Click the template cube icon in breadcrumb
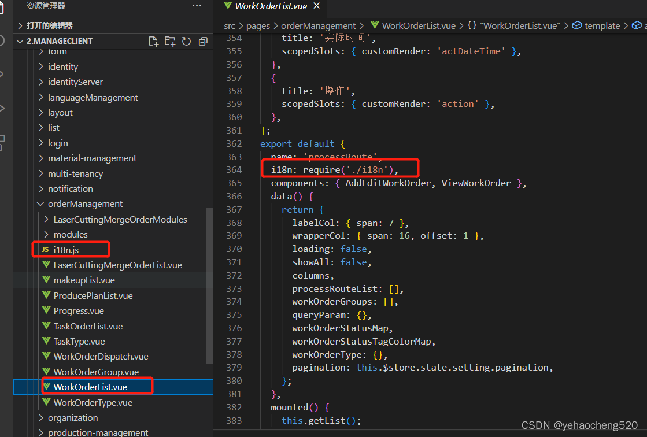Screen dimensions: 647x437 pyautogui.click(x=577, y=25)
